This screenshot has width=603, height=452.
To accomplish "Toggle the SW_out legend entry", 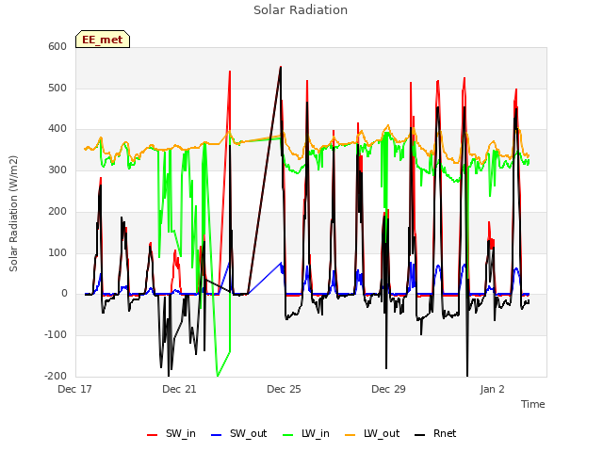I will pyautogui.click(x=238, y=433).
